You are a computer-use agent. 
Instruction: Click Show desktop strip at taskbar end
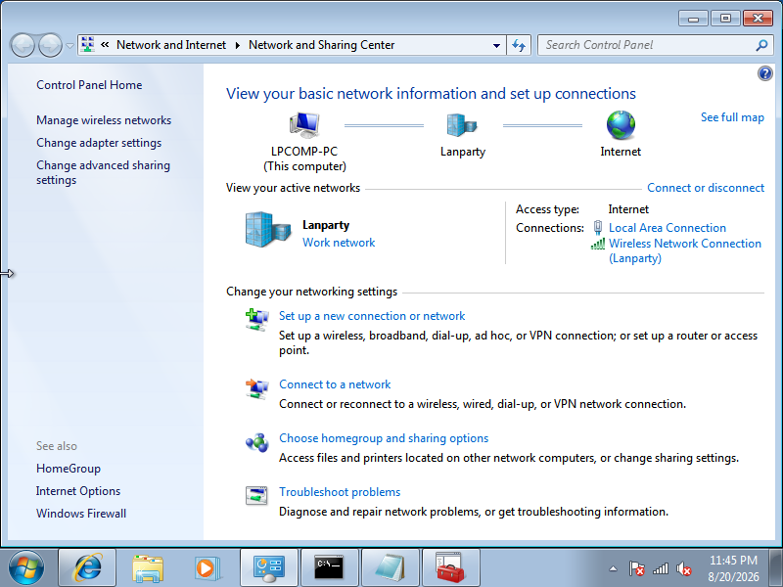click(775, 568)
